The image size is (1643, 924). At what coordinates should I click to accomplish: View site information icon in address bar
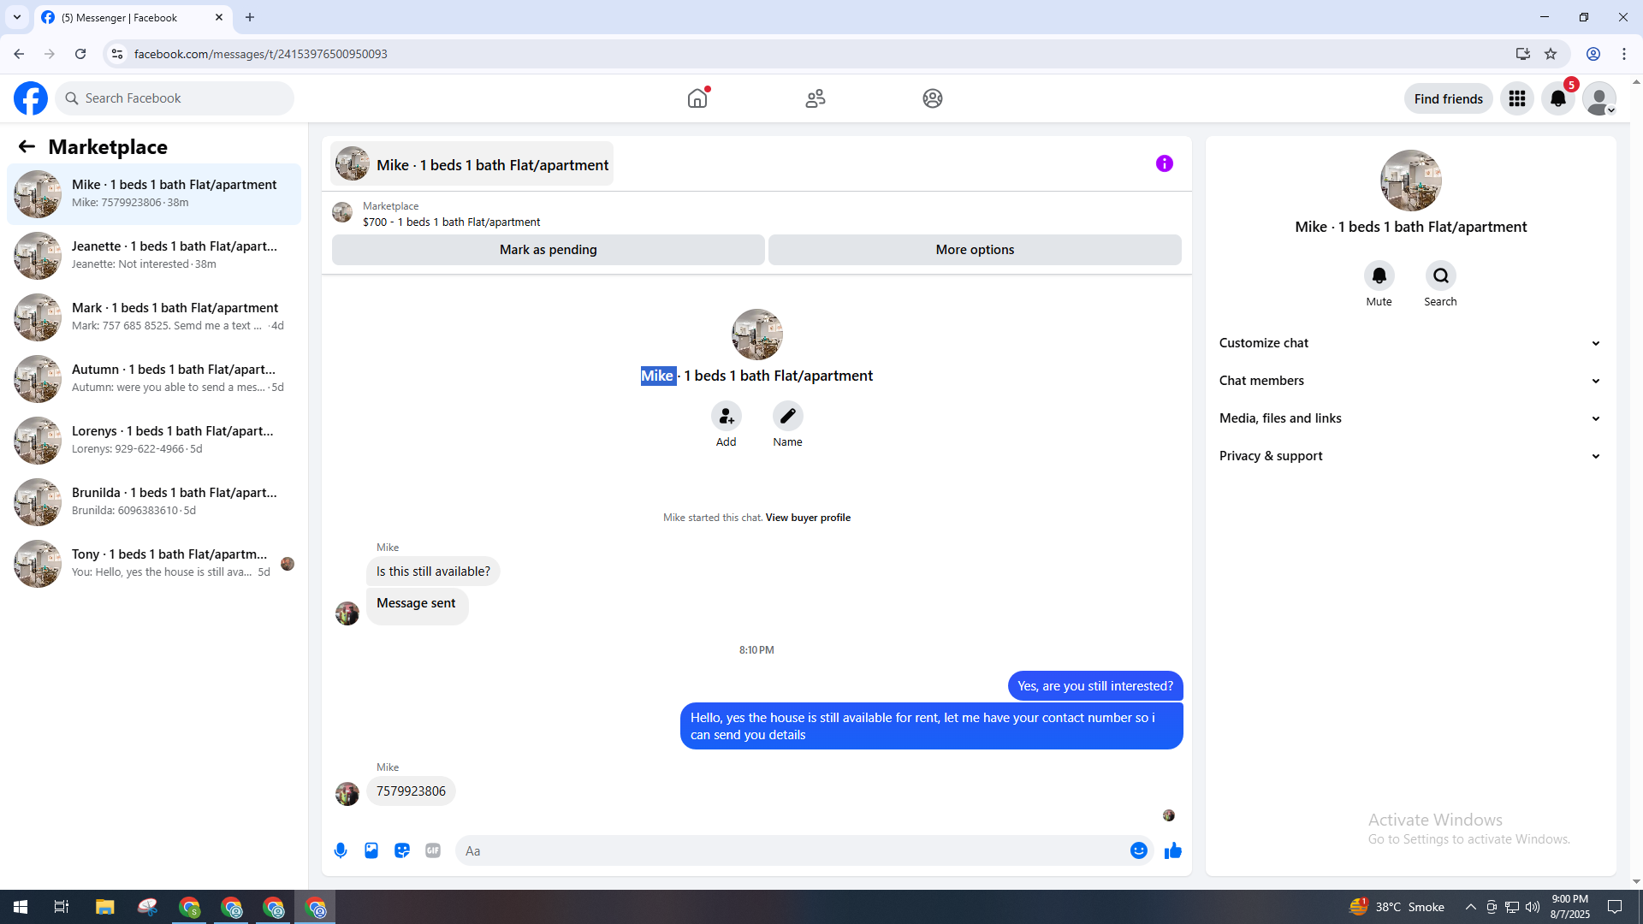117,54
